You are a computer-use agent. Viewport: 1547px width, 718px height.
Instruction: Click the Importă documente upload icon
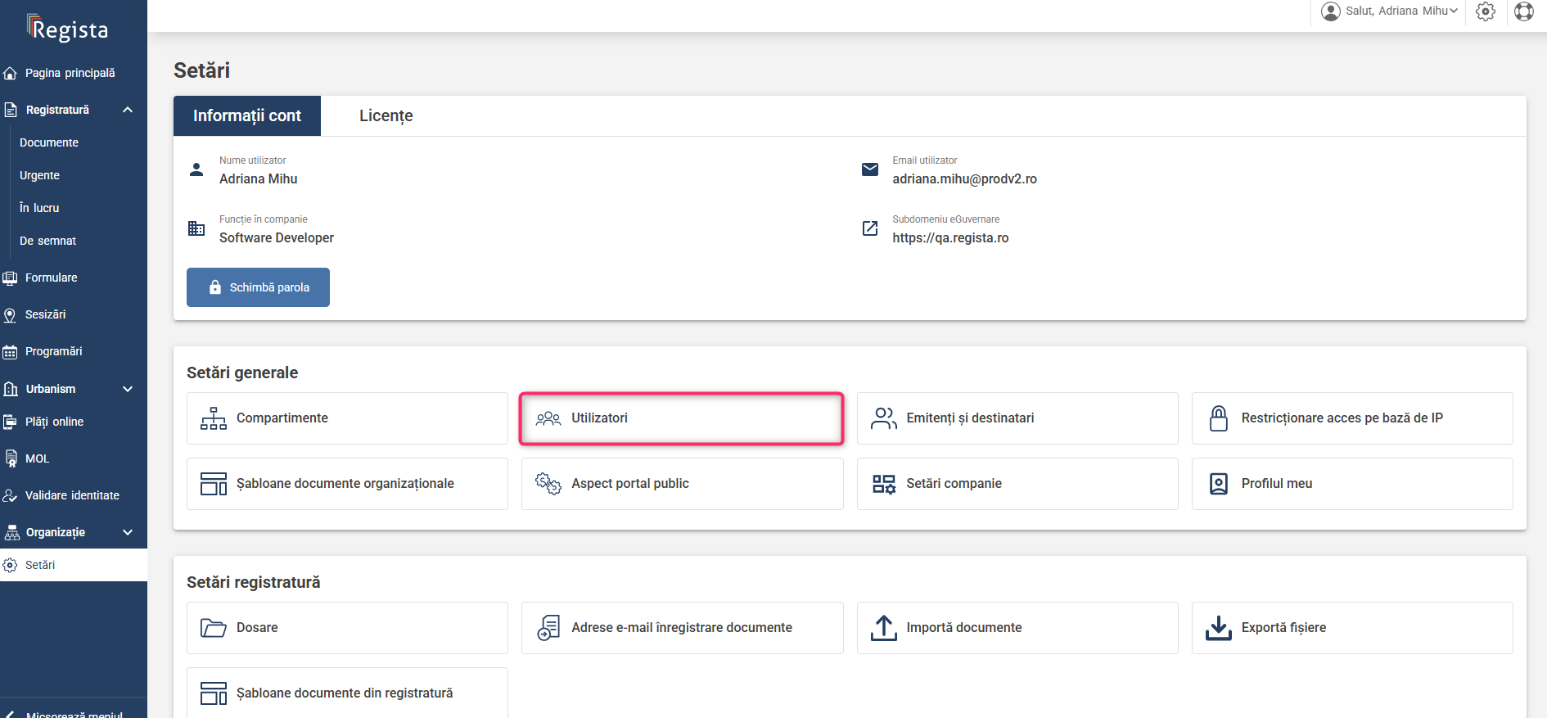tap(883, 628)
